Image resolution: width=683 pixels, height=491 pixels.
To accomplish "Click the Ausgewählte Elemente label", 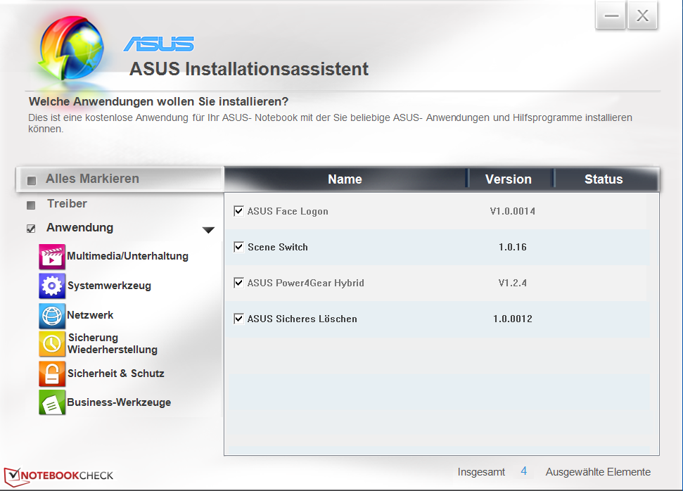I will [x=598, y=472].
